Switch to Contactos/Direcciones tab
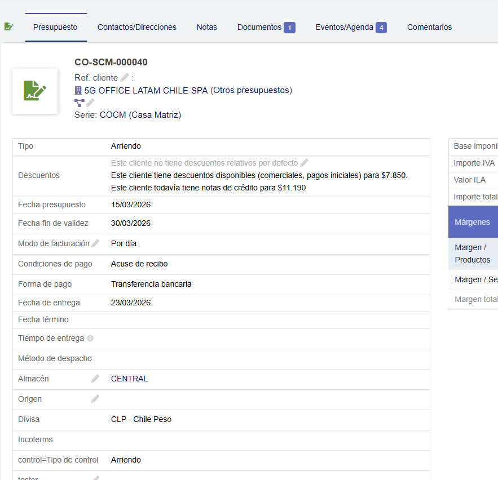 136,27
